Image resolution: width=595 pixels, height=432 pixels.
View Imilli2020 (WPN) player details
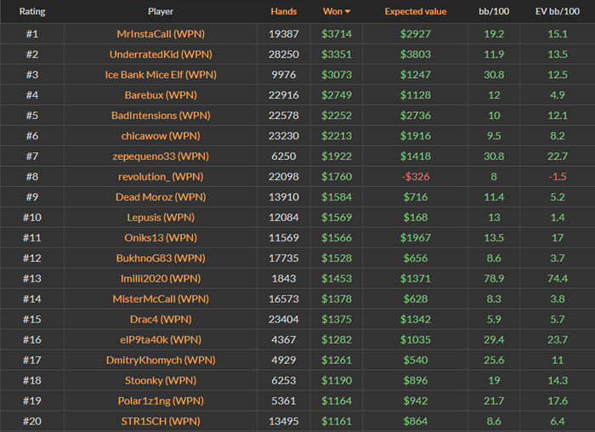(160, 279)
